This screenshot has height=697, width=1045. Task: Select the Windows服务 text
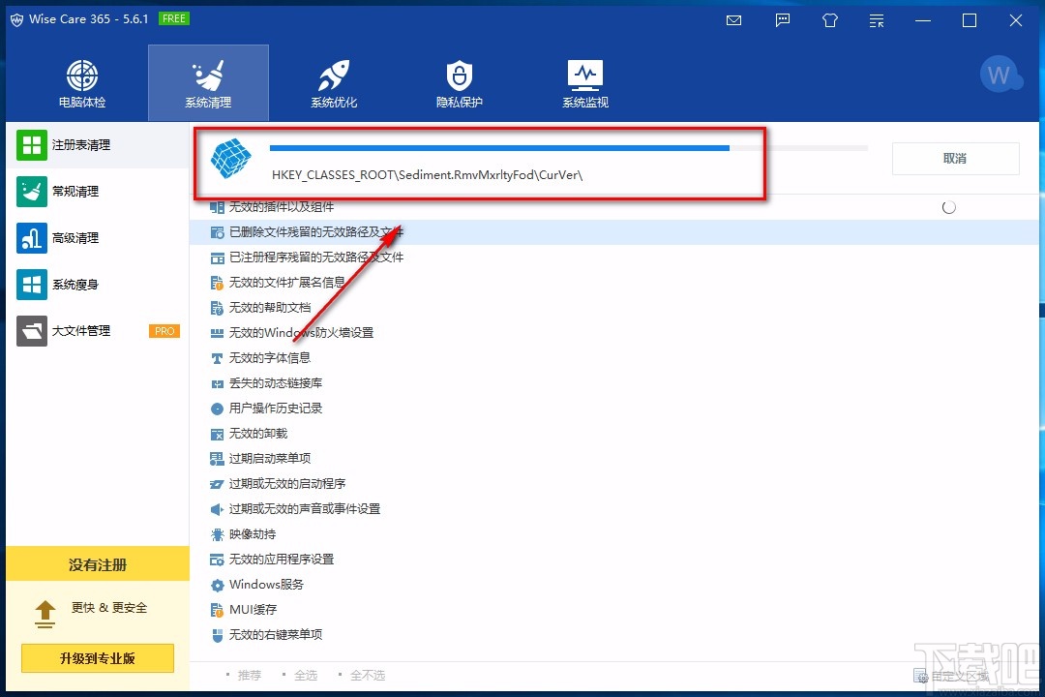pyautogui.click(x=267, y=585)
